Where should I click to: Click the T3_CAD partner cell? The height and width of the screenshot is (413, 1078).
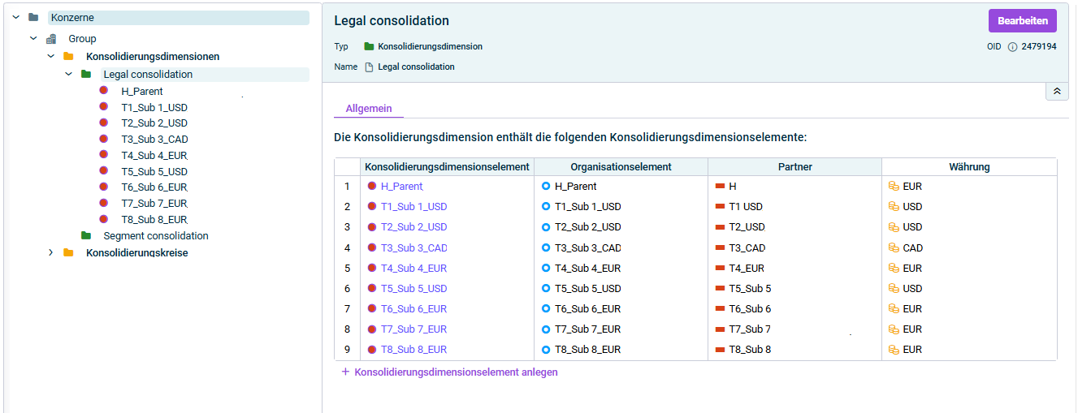pos(794,247)
